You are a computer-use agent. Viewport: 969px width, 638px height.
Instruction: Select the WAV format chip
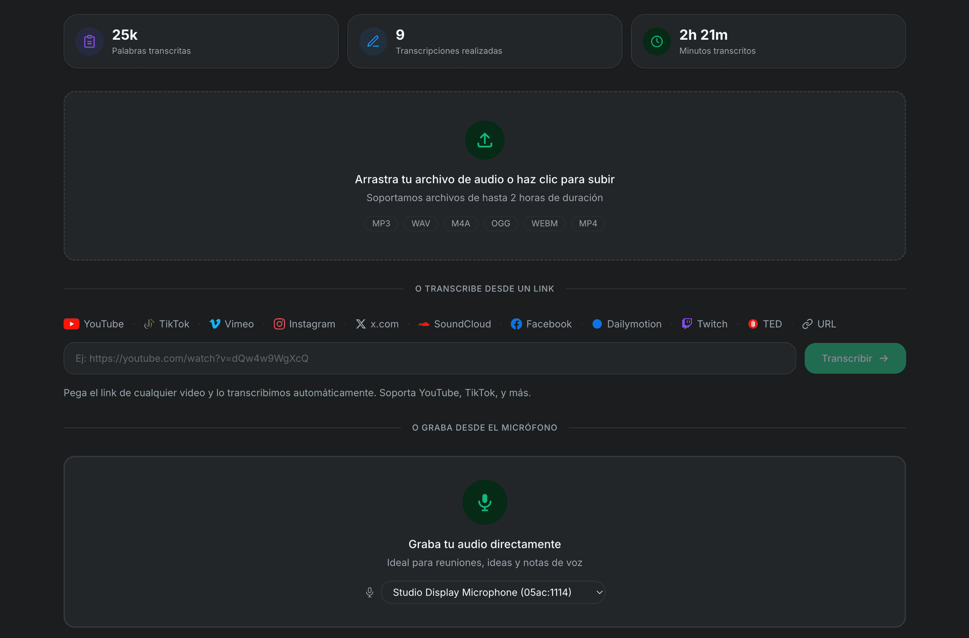click(420, 223)
